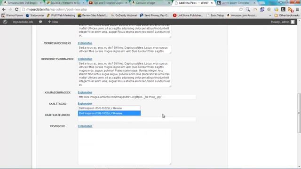Reload the current page
The height and width of the screenshot is (169, 301).
[16, 9]
